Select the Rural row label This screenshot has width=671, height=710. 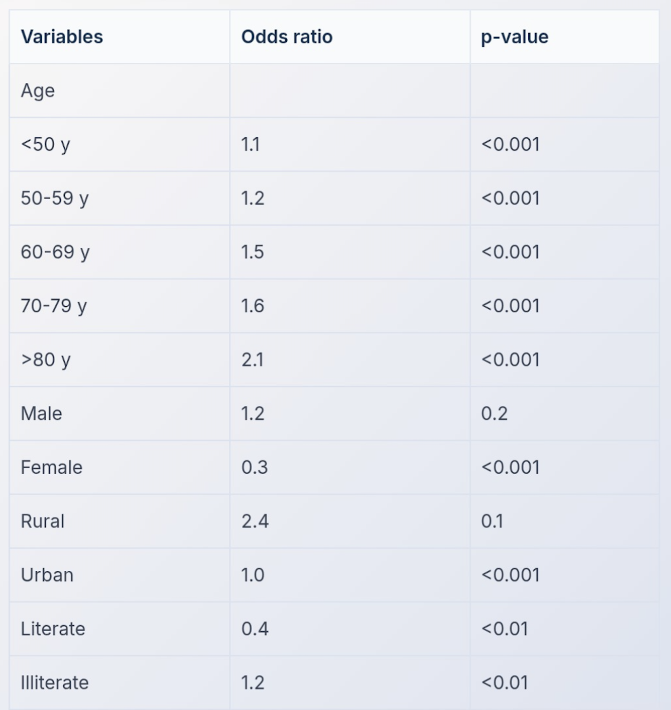click(42, 521)
